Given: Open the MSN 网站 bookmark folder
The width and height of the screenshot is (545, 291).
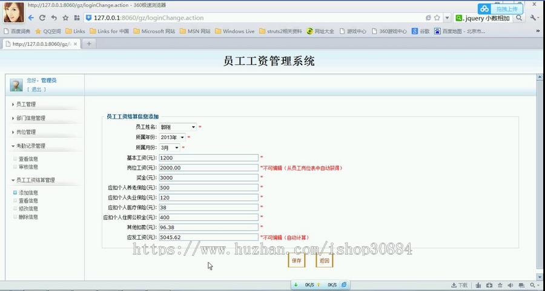Looking at the screenshot, I should (x=196, y=31).
